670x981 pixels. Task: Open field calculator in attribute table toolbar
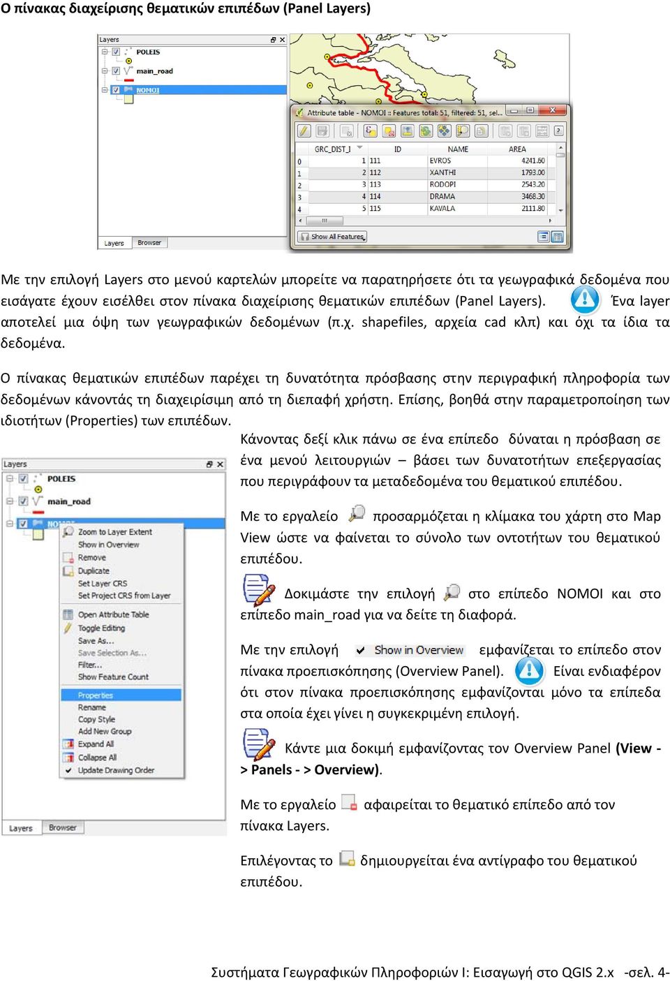(542, 131)
